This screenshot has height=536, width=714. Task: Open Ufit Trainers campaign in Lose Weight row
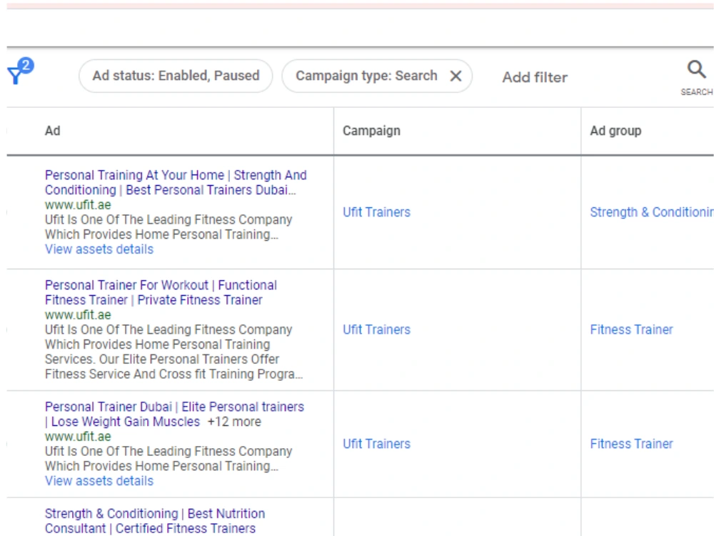click(x=376, y=444)
